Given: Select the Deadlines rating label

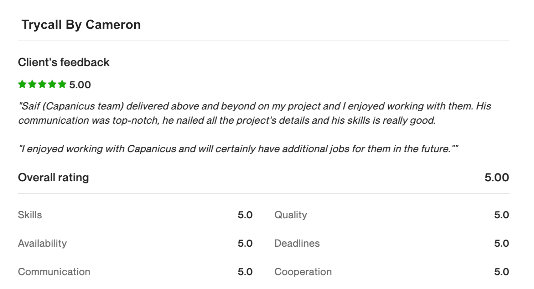Looking at the screenshot, I should coord(297,243).
